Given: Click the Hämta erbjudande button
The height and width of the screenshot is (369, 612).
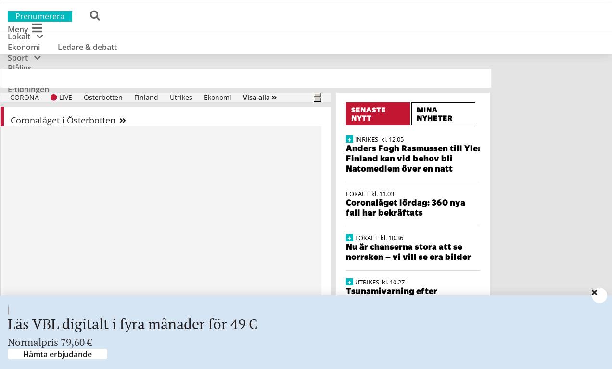Looking at the screenshot, I should tap(57, 354).
